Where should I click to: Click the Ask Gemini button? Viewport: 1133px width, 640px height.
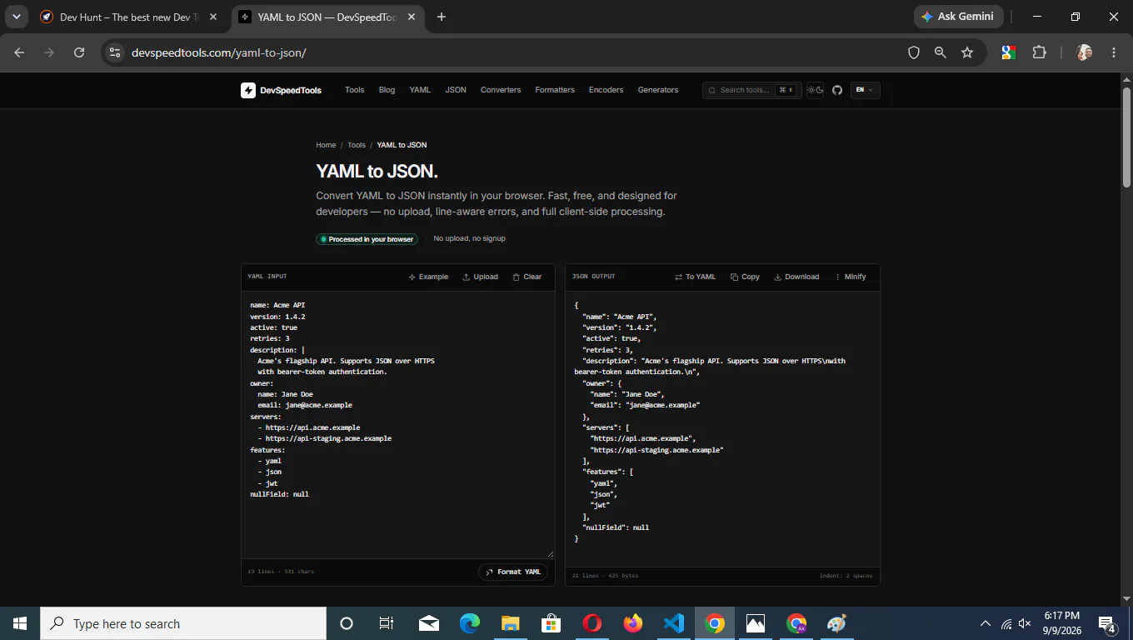957,17
